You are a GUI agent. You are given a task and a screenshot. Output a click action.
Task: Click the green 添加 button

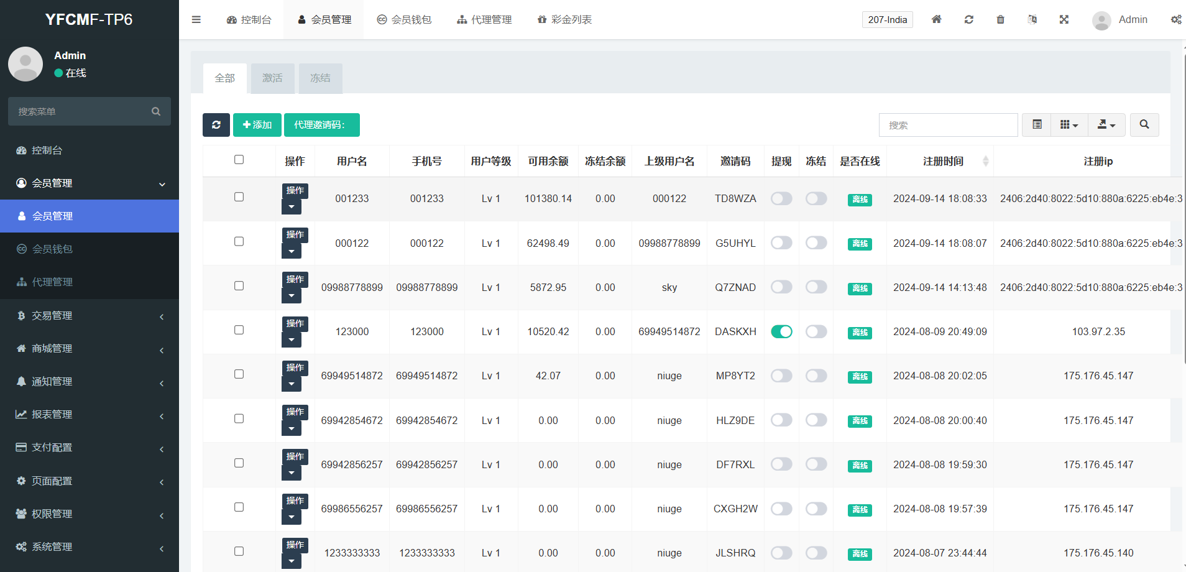click(257, 125)
